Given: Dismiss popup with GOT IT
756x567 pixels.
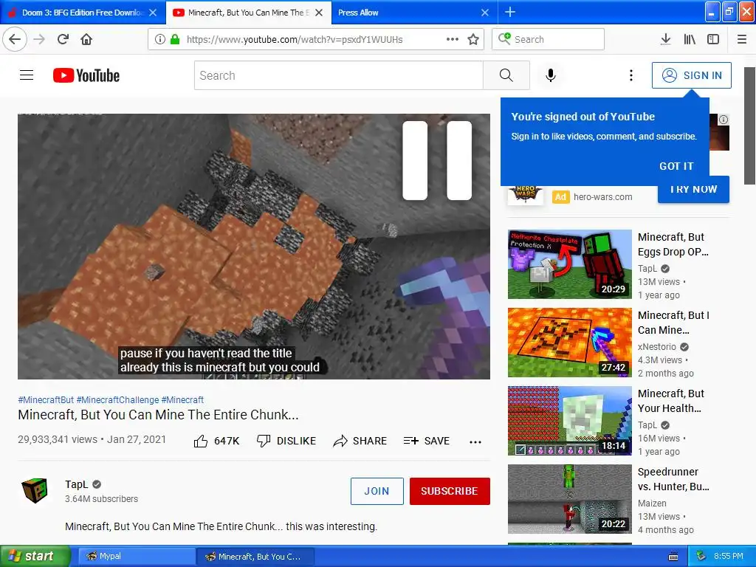Looking at the screenshot, I should point(676,166).
